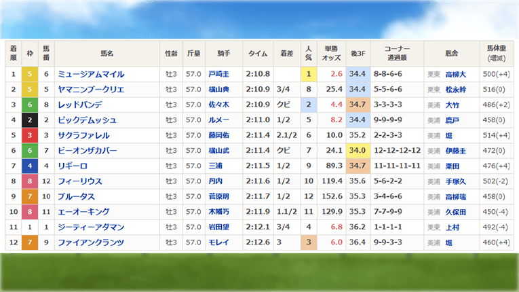Open trainer link 高柳大
Viewport: 519px width, 292px height.
tap(455, 75)
